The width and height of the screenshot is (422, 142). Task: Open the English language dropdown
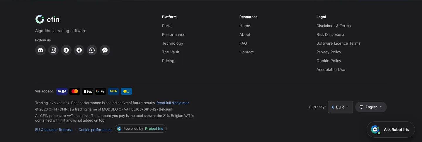tap(371, 107)
